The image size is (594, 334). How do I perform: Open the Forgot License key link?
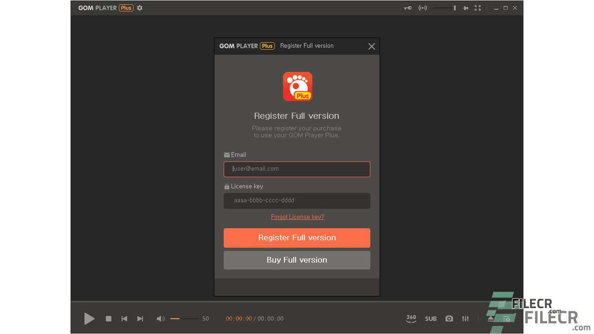pos(297,217)
